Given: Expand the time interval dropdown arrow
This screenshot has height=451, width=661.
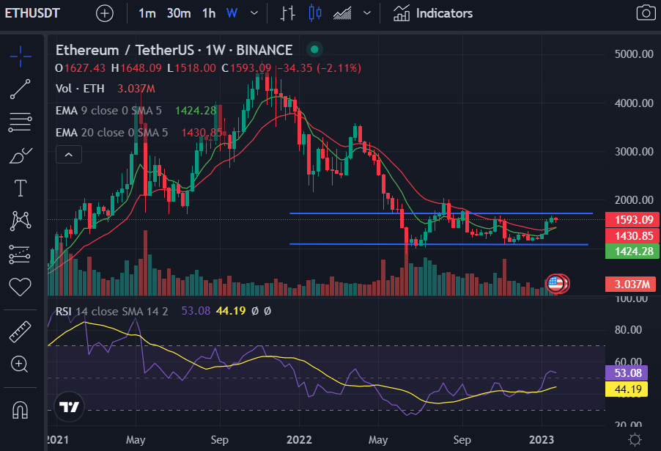Looking at the screenshot, I should [254, 13].
